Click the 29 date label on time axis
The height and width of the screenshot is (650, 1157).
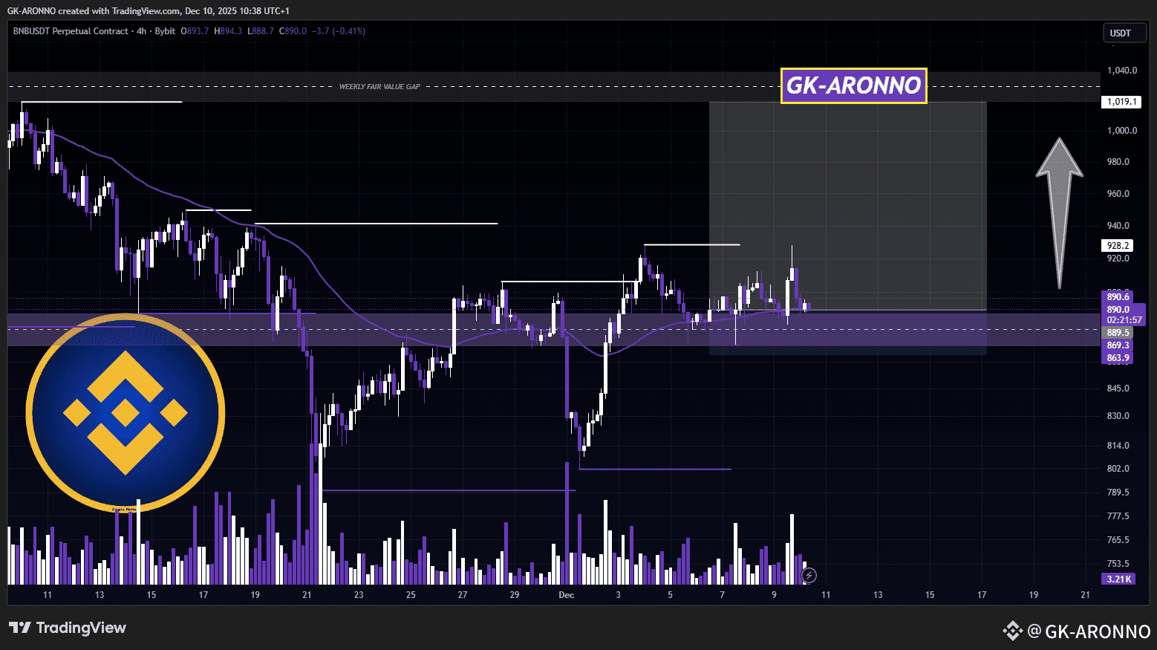515,595
